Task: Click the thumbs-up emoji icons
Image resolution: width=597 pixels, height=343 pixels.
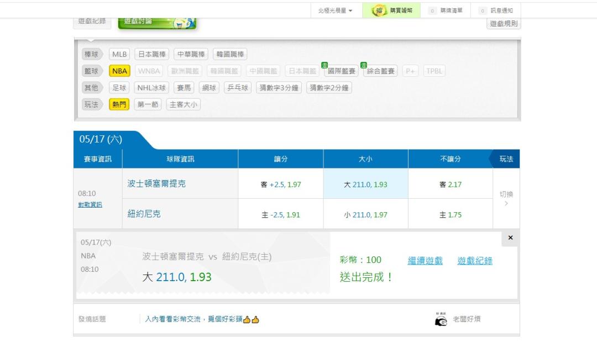Action: (x=252, y=319)
